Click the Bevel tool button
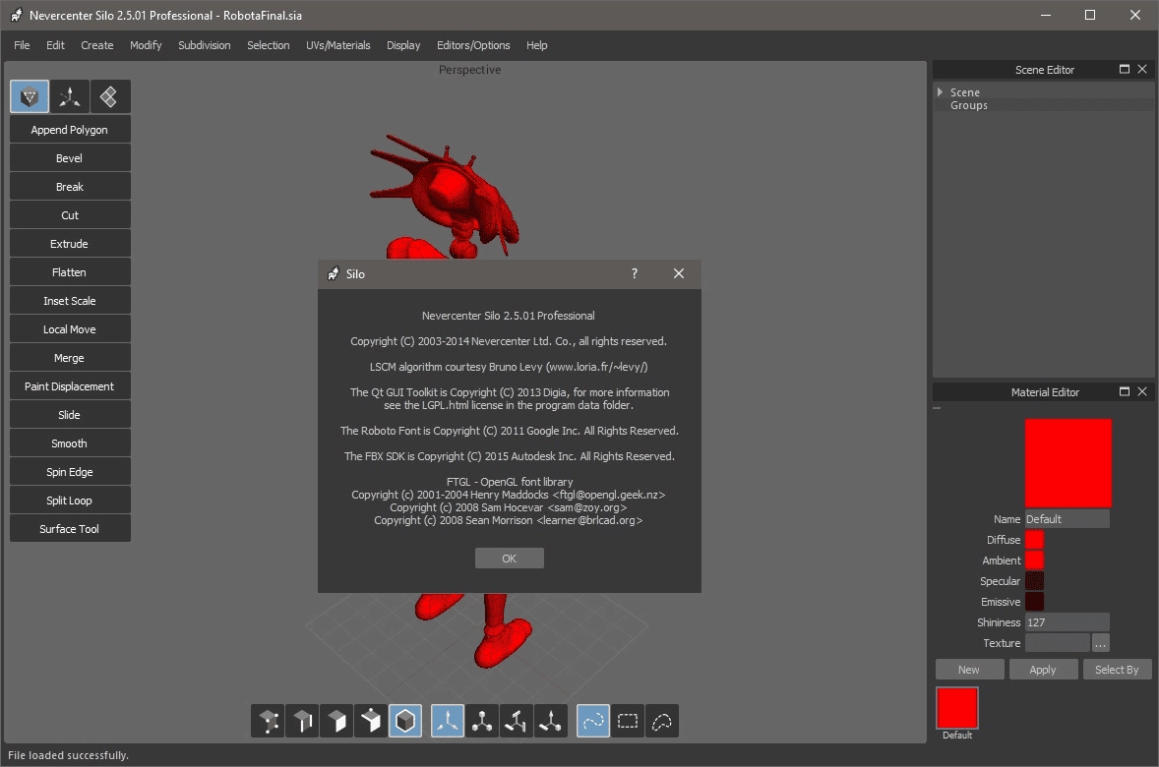 [x=70, y=158]
